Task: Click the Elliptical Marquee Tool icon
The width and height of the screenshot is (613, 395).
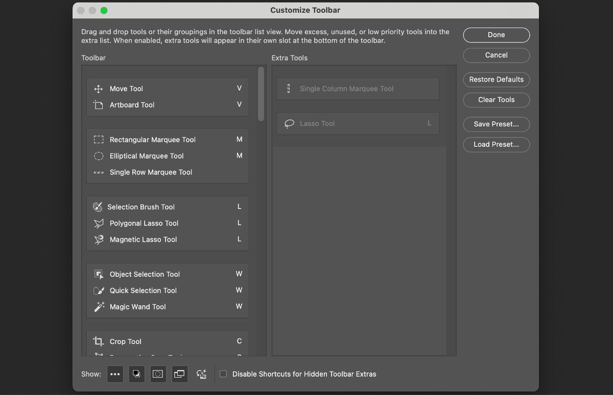Action: click(98, 156)
